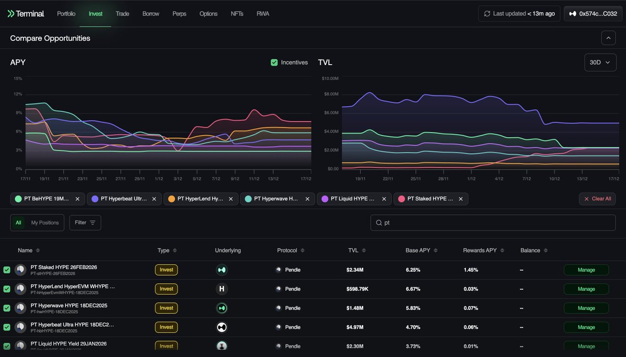Open the NFTs tab
This screenshot has height=357, width=626.
(x=237, y=14)
